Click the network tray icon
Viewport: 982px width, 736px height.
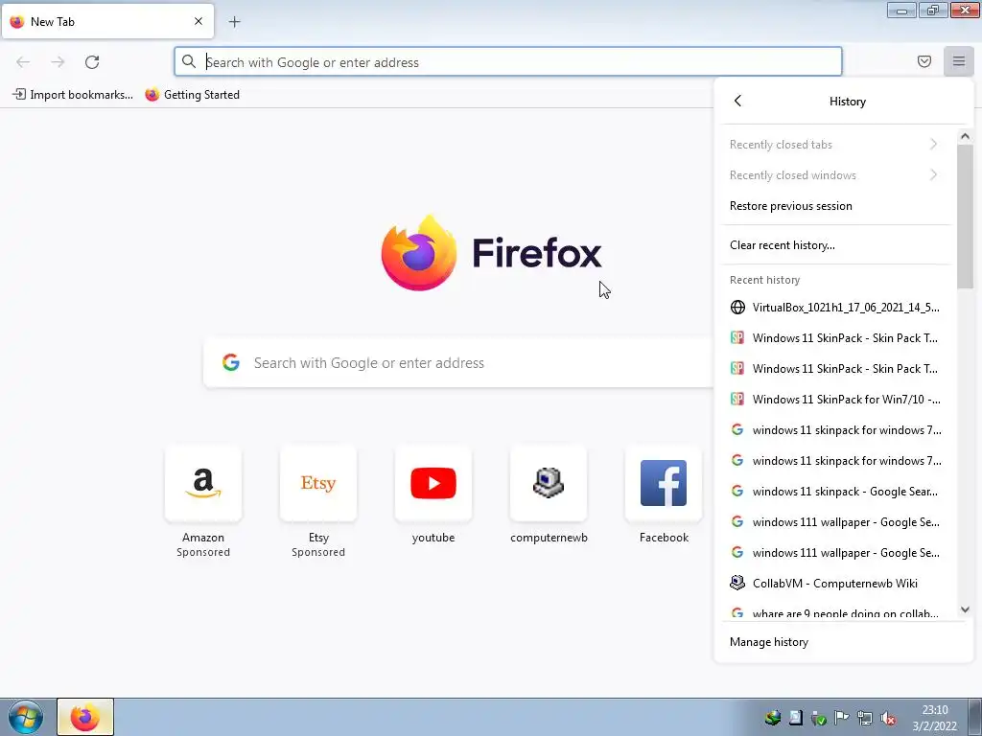(x=865, y=719)
